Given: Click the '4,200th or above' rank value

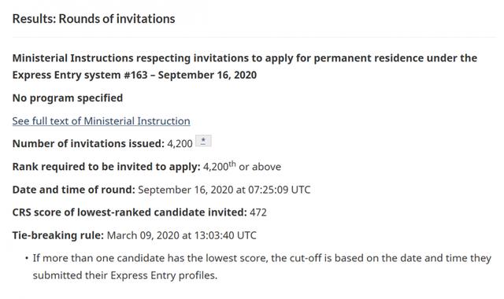Looking at the screenshot, I should coord(242,166).
